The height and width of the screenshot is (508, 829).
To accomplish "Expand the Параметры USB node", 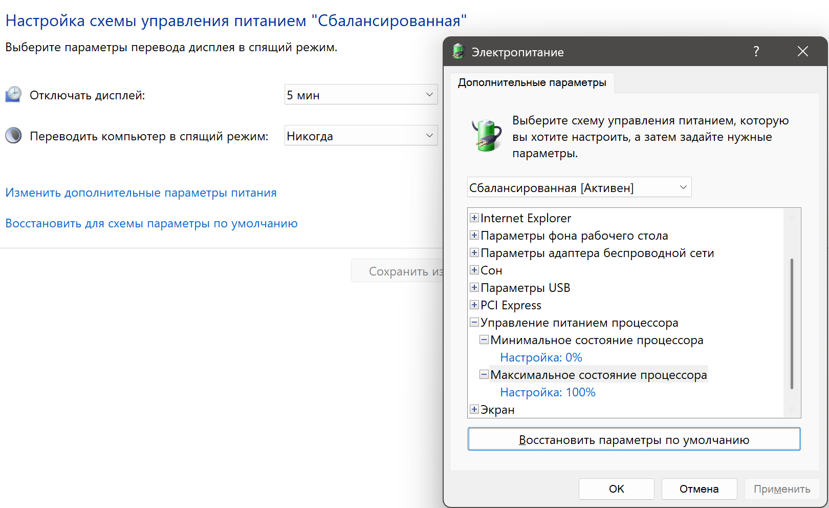I will click(474, 288).
